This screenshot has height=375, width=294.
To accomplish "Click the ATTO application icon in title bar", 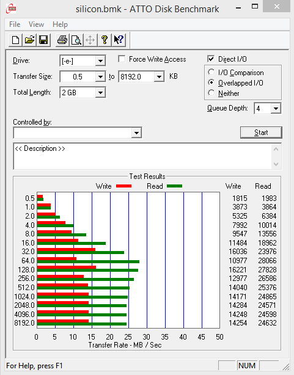I will pyautogui.click(x=11, y=9).
